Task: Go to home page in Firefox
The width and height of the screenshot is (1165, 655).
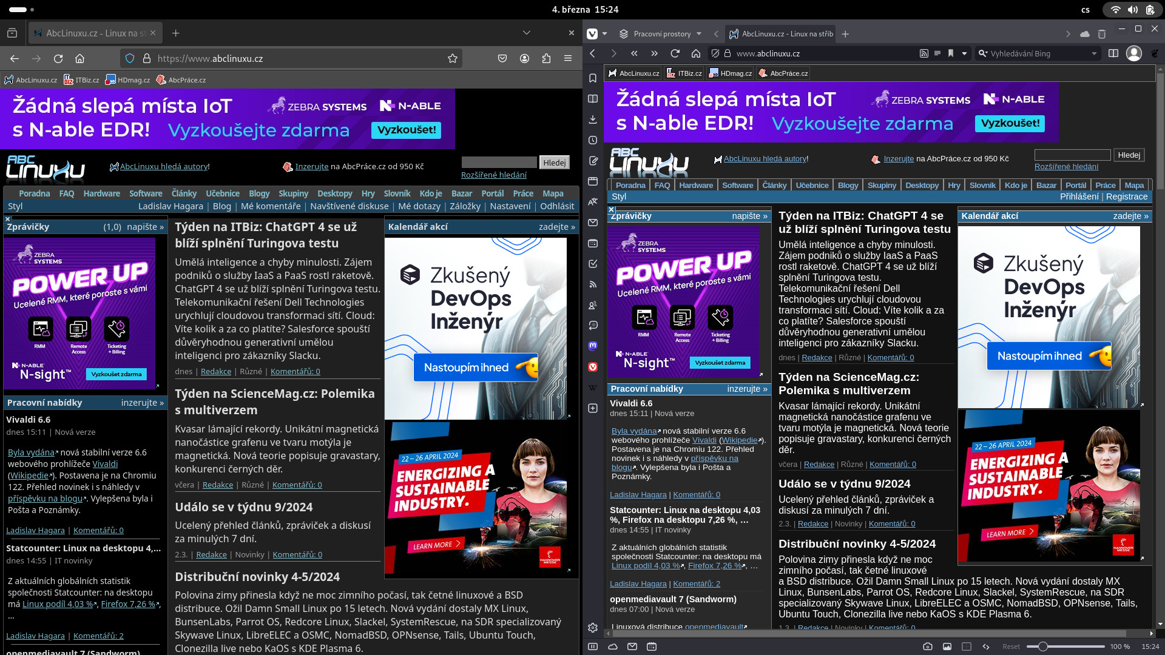Action: click(79, 59)
